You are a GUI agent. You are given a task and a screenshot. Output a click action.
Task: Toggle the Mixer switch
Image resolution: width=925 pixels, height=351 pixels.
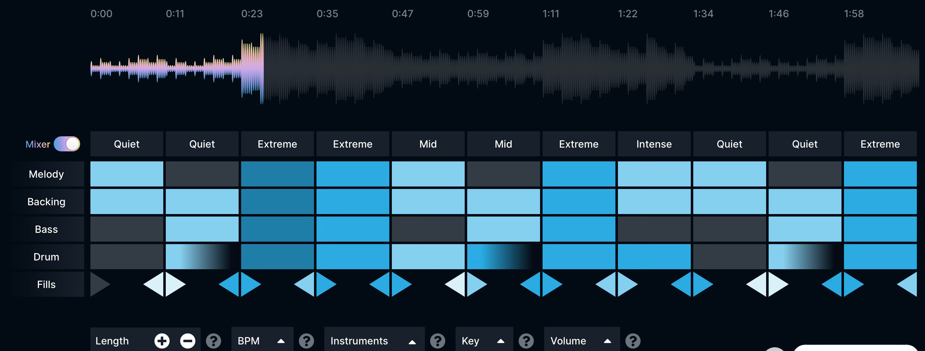[x=67, y=144]
